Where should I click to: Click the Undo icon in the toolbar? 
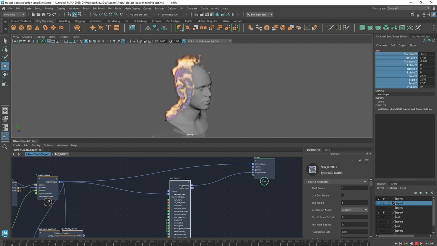pyautogui.click(x=49, y=14)
